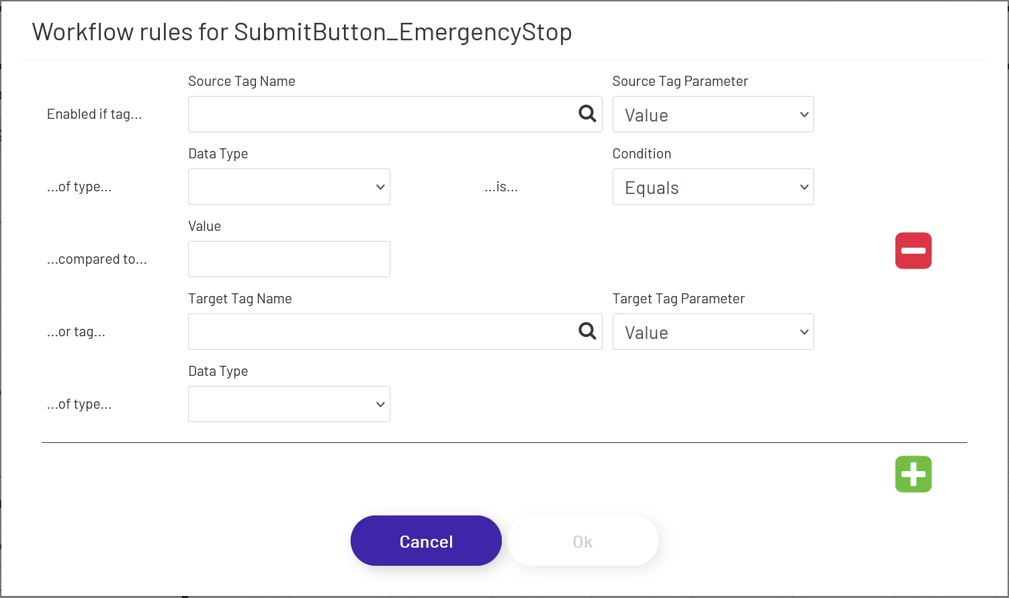Click the Cancel button
Screen dimensions: 1009x598
tap(426, 540)
